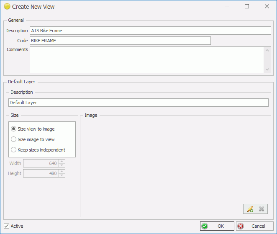Click the remove image X icon
The height and width of the screenshot is (234, 277).
(x=262, y=209)
